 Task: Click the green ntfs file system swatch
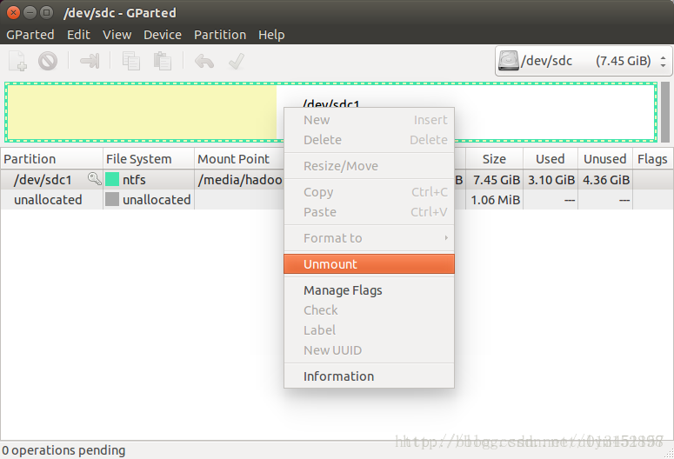(x=112, y=179)
